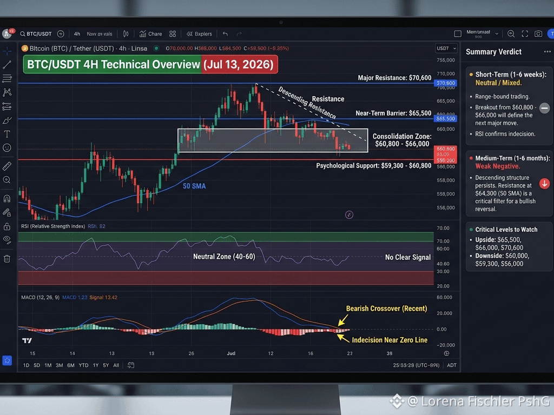Select the All time range
554x415 pixels.
click(x=116, y=365)
